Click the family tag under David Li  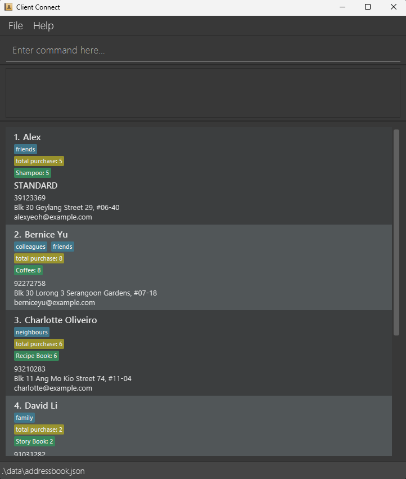tap(24, 418)
